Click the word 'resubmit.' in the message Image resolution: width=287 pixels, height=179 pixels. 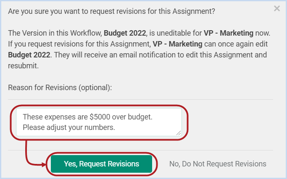[x=23, y=66]
